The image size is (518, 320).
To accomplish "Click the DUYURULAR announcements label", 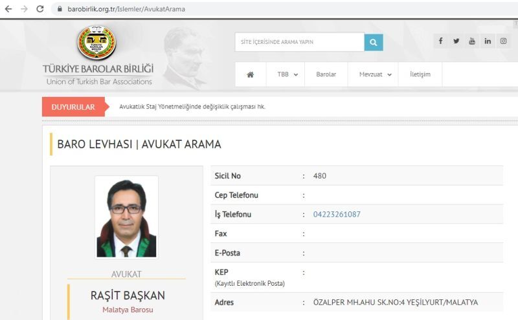I will pyautogui.click(x=73, y=107).
